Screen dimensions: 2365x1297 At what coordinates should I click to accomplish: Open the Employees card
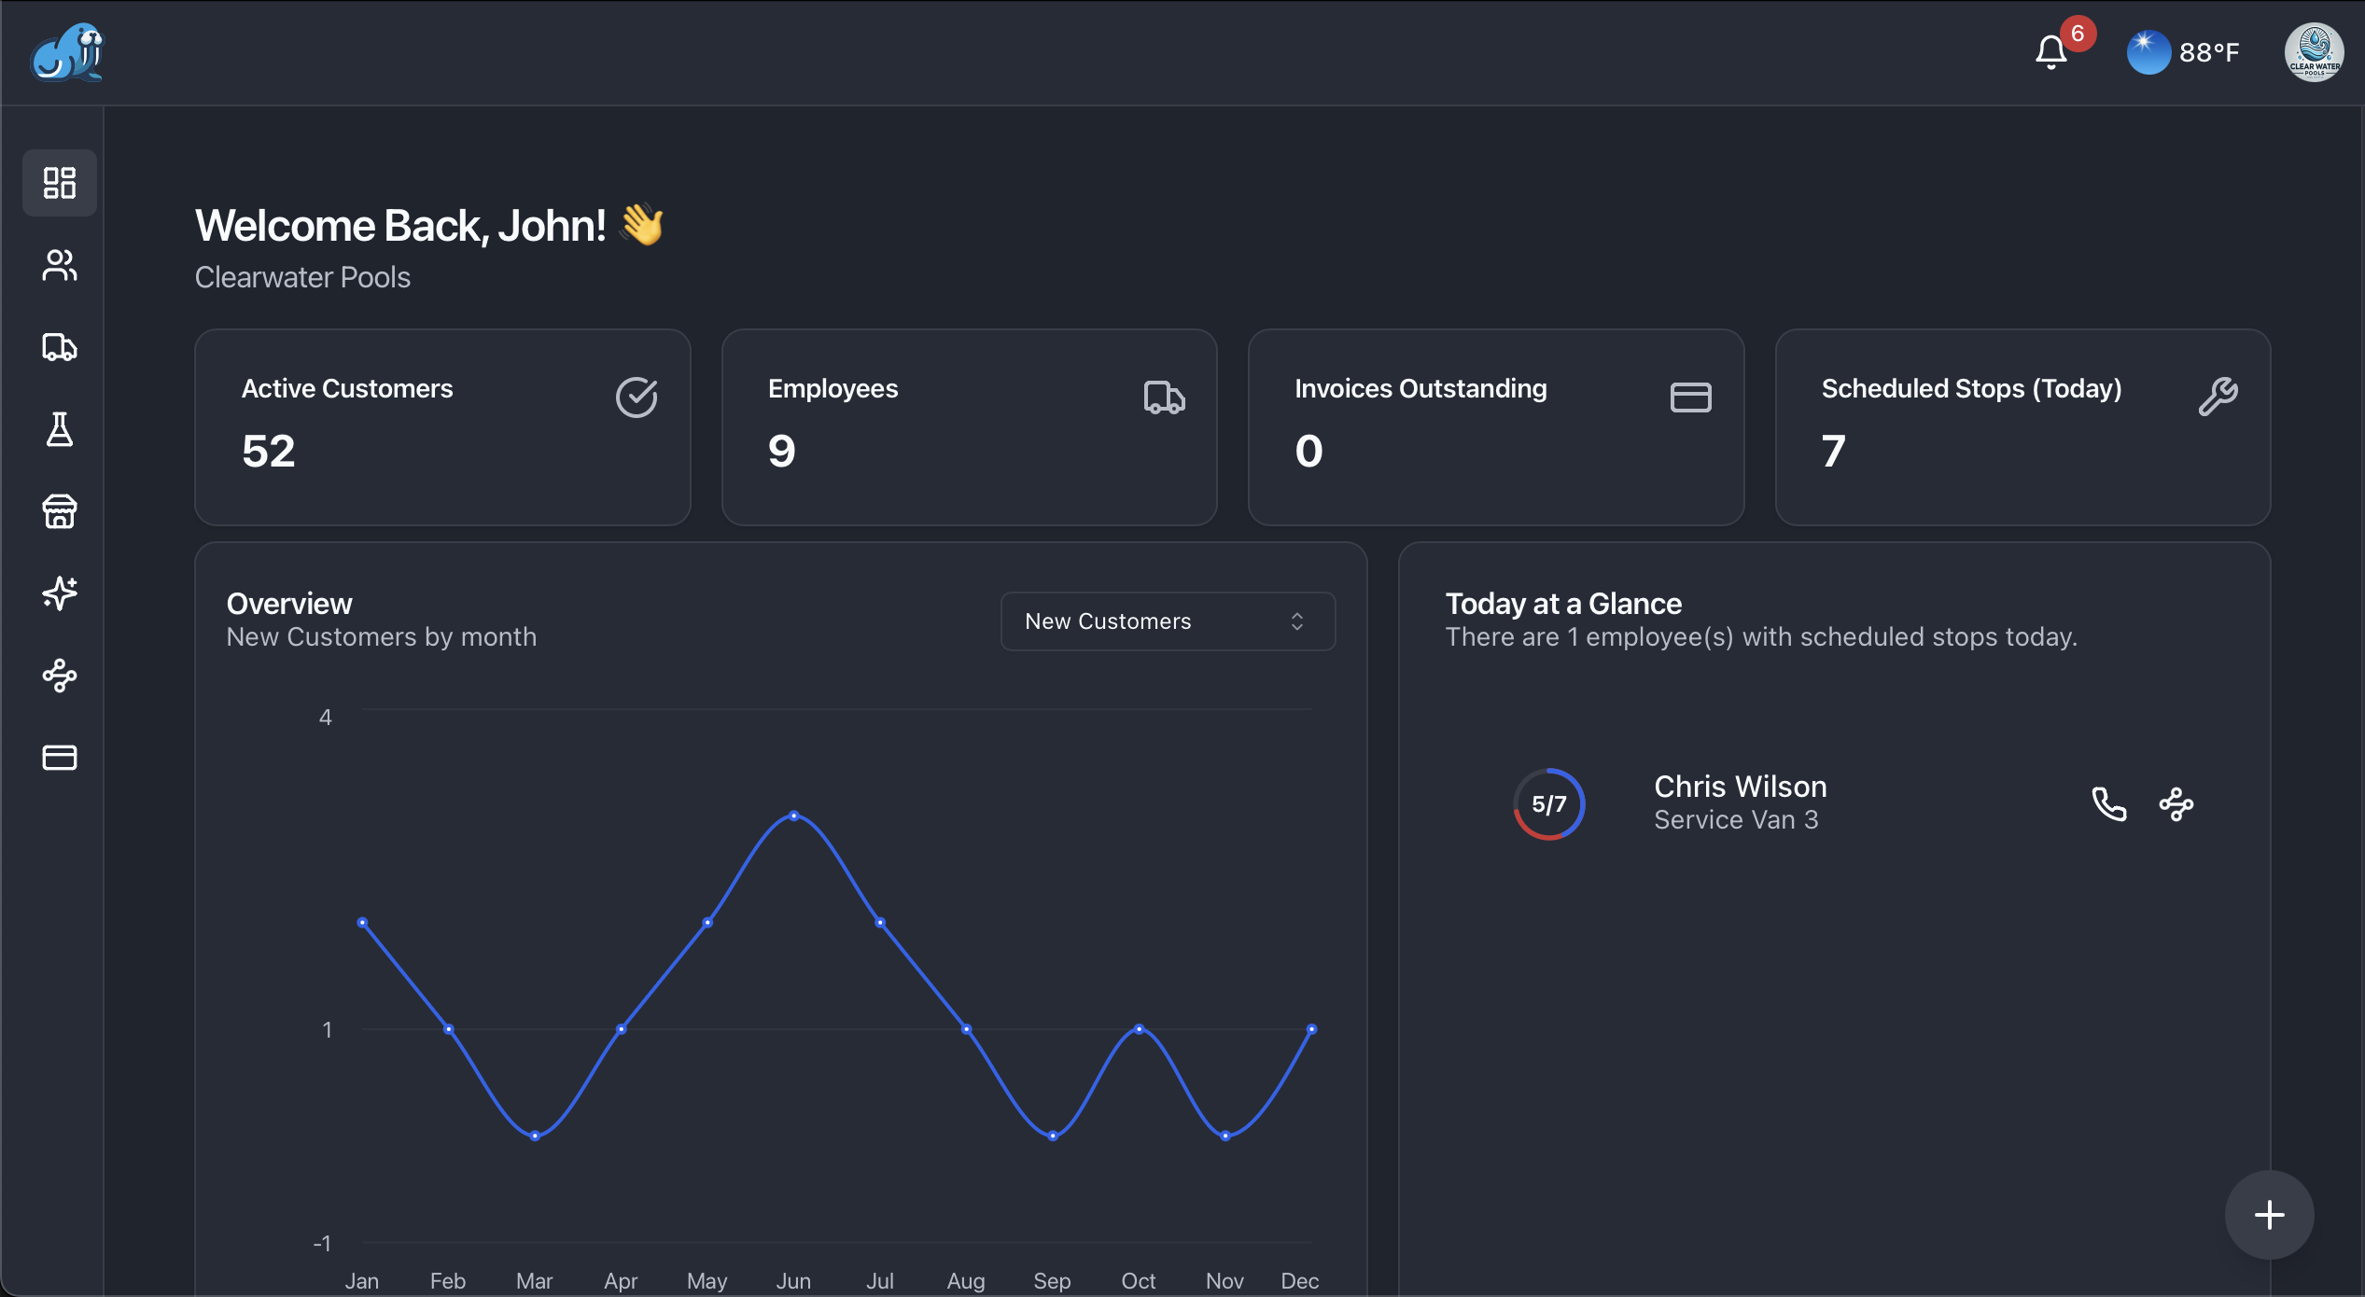[969, 427]
